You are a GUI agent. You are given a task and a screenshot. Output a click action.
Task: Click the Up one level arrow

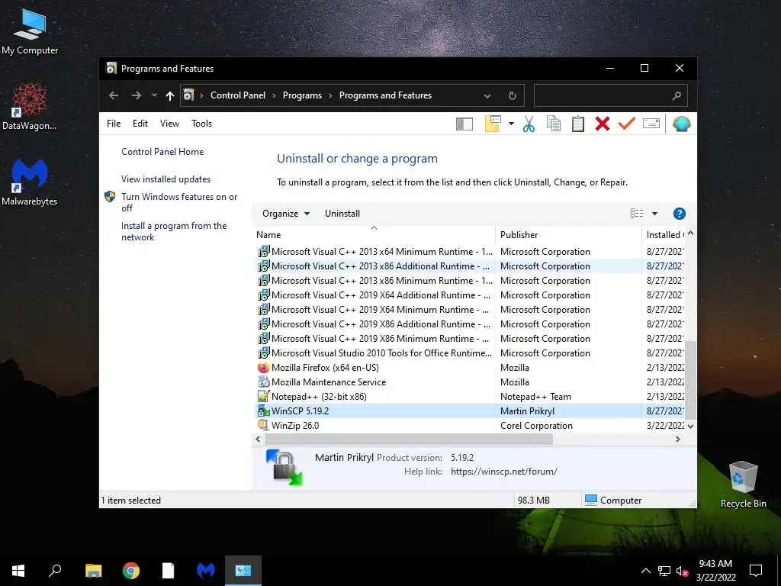click(170, 95)
